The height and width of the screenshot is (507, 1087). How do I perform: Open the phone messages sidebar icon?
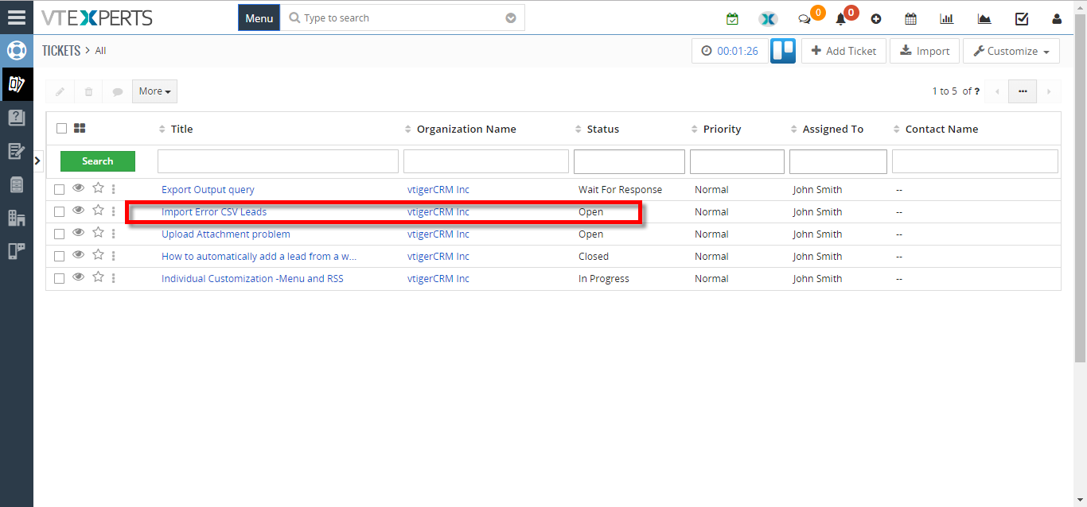click(x=17, y=251)
